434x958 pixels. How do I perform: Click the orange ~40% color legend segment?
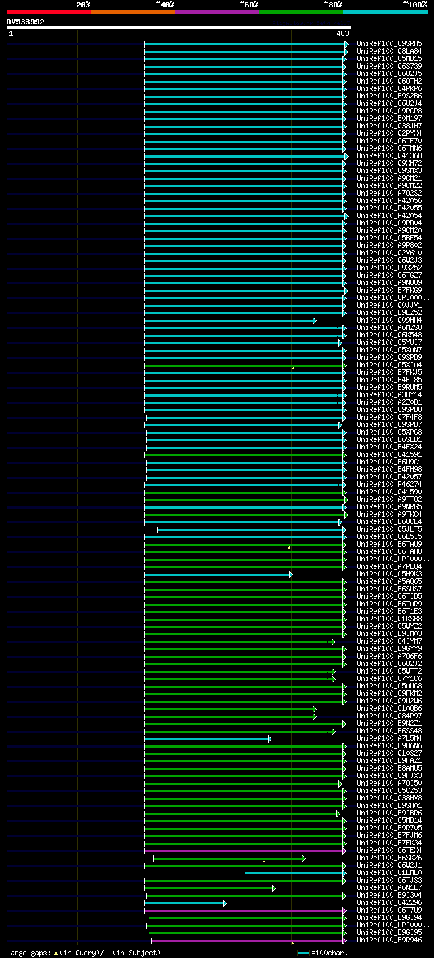133,12
